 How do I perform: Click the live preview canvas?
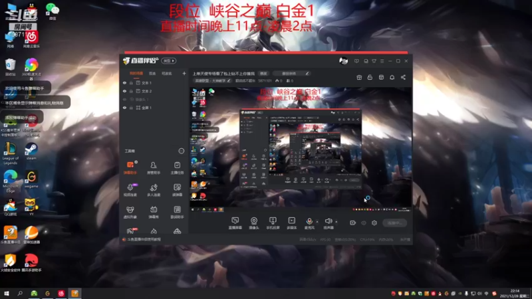click(301, 150)
